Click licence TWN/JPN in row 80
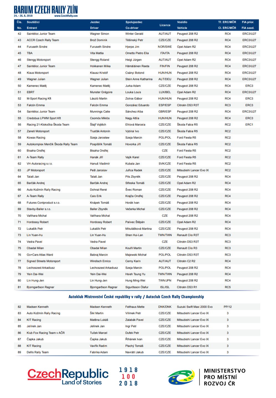 165,281
